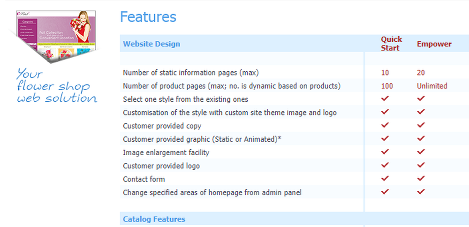
Task: Click Empower checkmark for Customer provided copy
Action: click(x=421, y=125)
